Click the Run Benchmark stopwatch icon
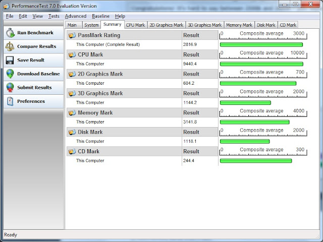The height and width of the screenshot is (242, 323). pos(10,33)
